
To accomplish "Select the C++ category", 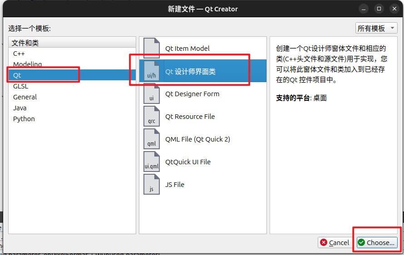I will pyautogui.click(x=19, y=54).
